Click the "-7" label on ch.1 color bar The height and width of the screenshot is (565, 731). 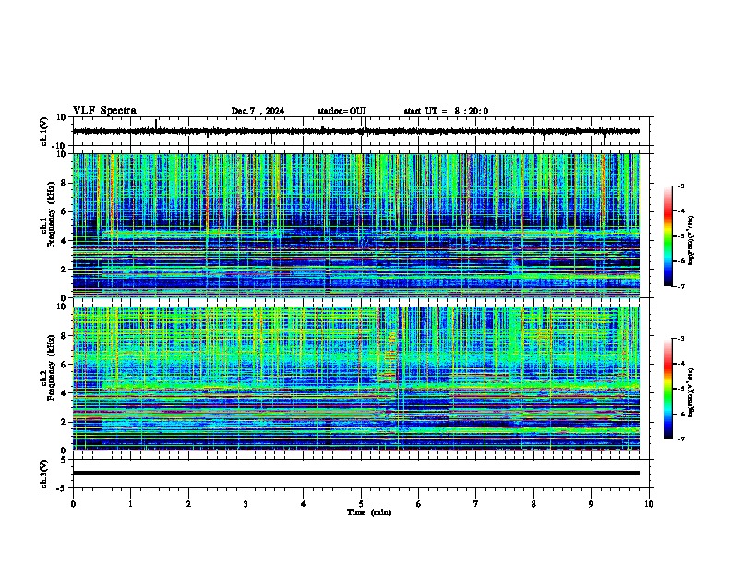(x=680, y=286)
